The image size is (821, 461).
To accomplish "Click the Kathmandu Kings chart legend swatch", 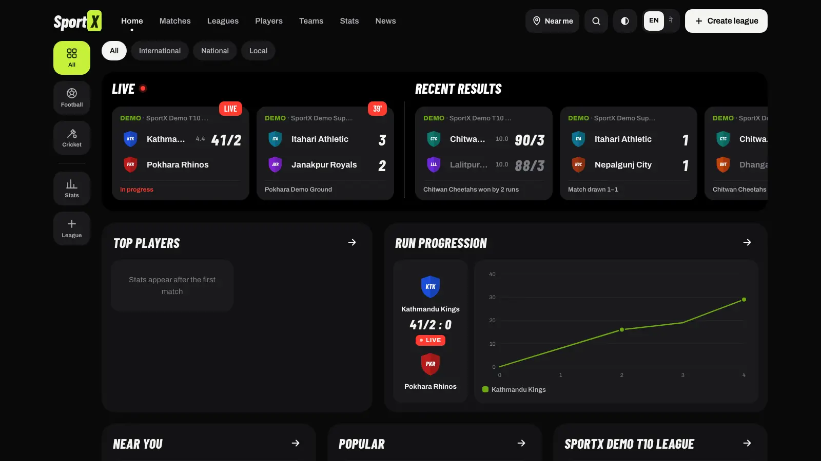I will tap(485, 389).
